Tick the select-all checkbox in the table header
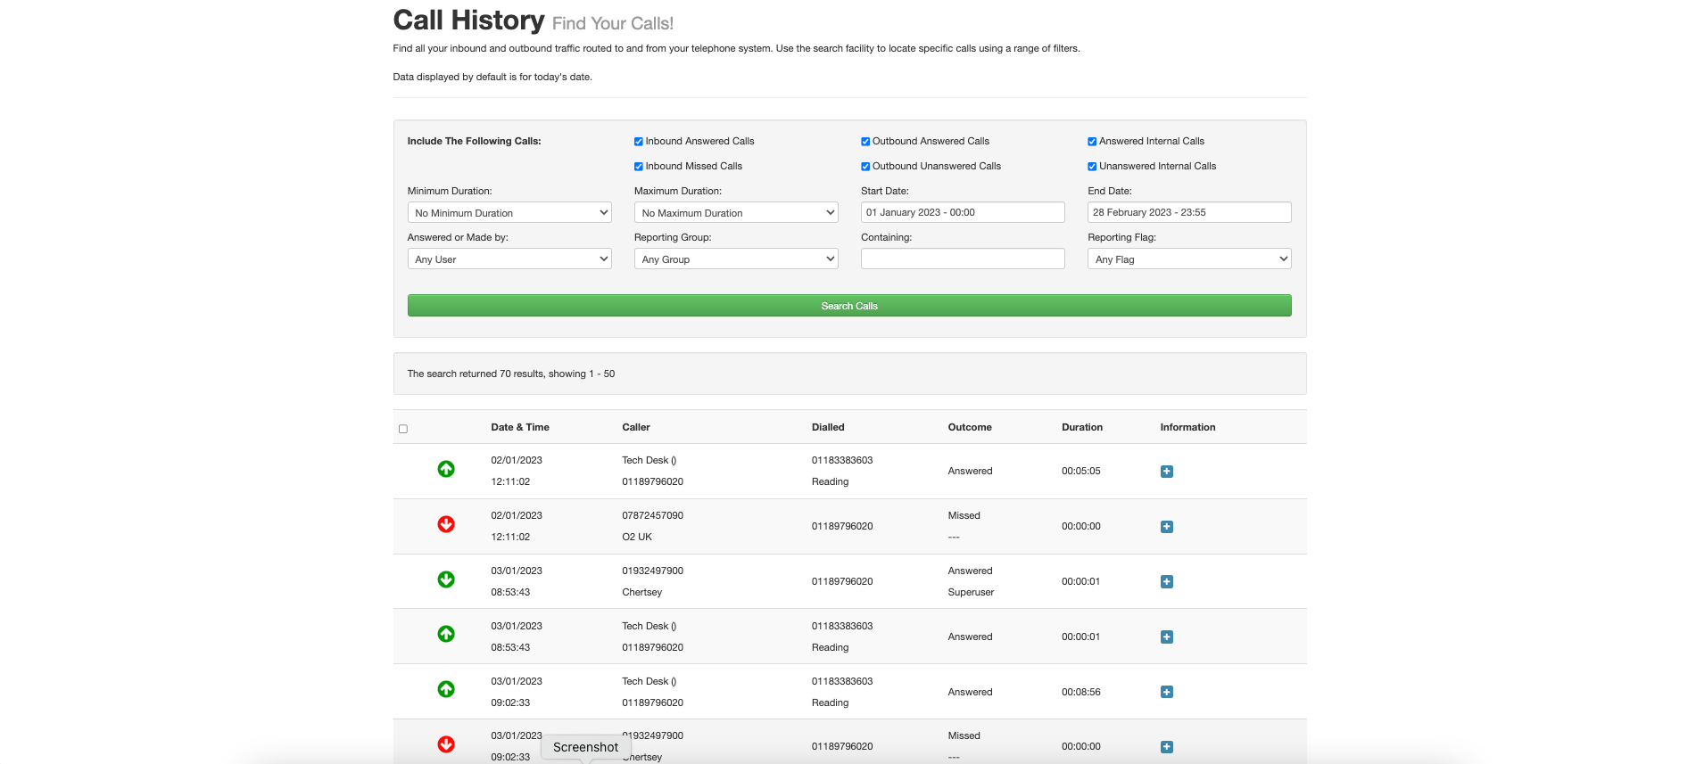Image resolution: width=1696 pixels, height=764 pixels. click(403, 429)
